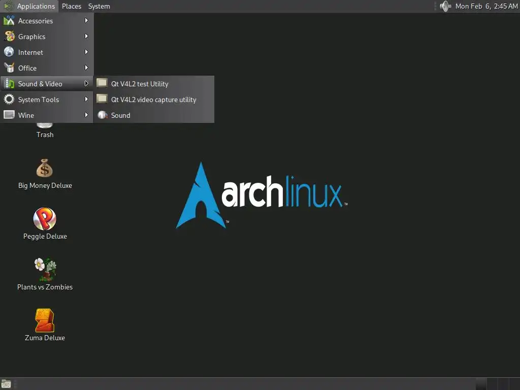This screenshot has height=390, width=520.
Task: Open the clock showing Mon Feb 6
Action: click(486, 6)
